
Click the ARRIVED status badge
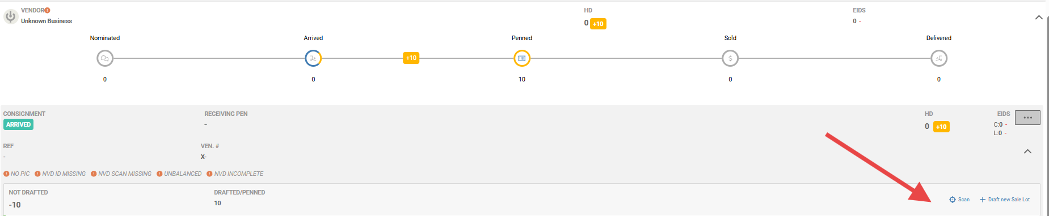click(x=18, y=124)
